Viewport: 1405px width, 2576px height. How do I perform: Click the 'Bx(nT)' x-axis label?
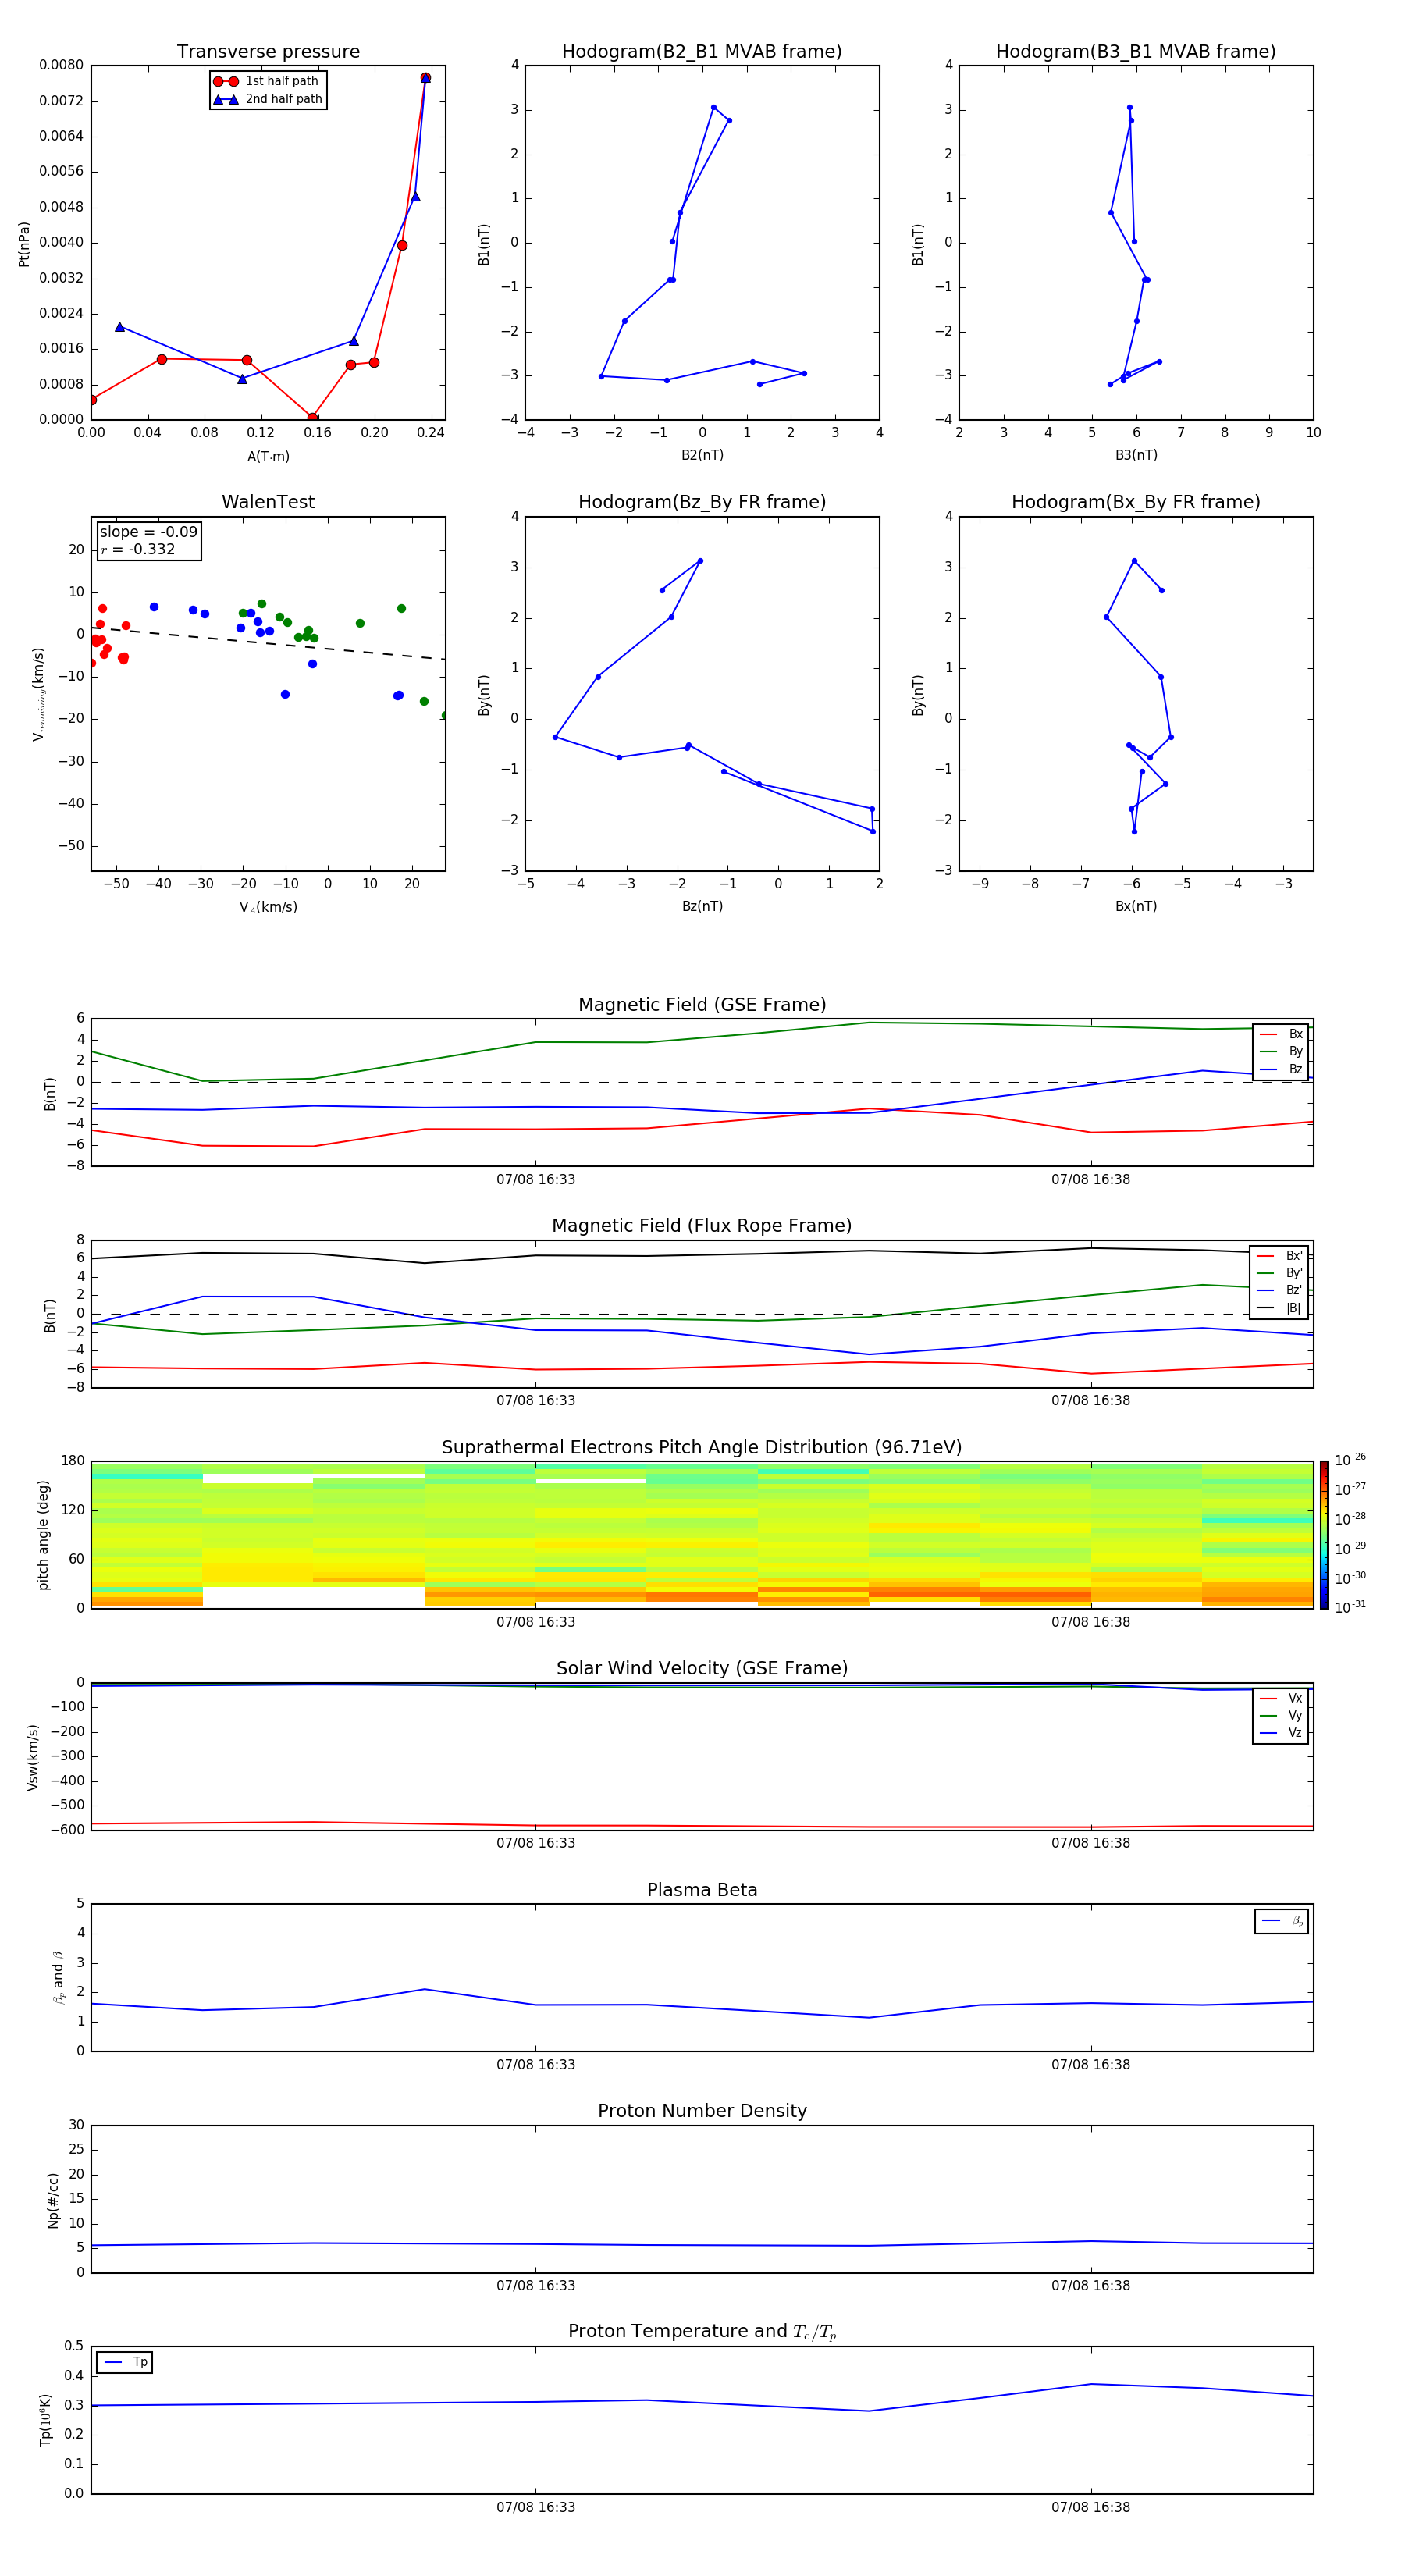click(1136, 906)
